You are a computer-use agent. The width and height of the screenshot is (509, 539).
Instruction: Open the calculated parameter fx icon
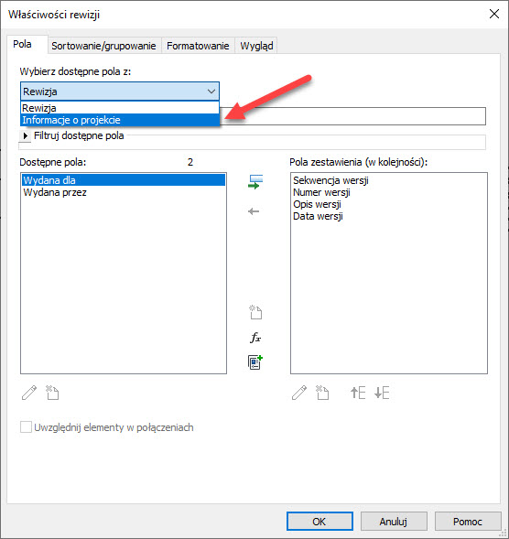[x=255, y=338]
